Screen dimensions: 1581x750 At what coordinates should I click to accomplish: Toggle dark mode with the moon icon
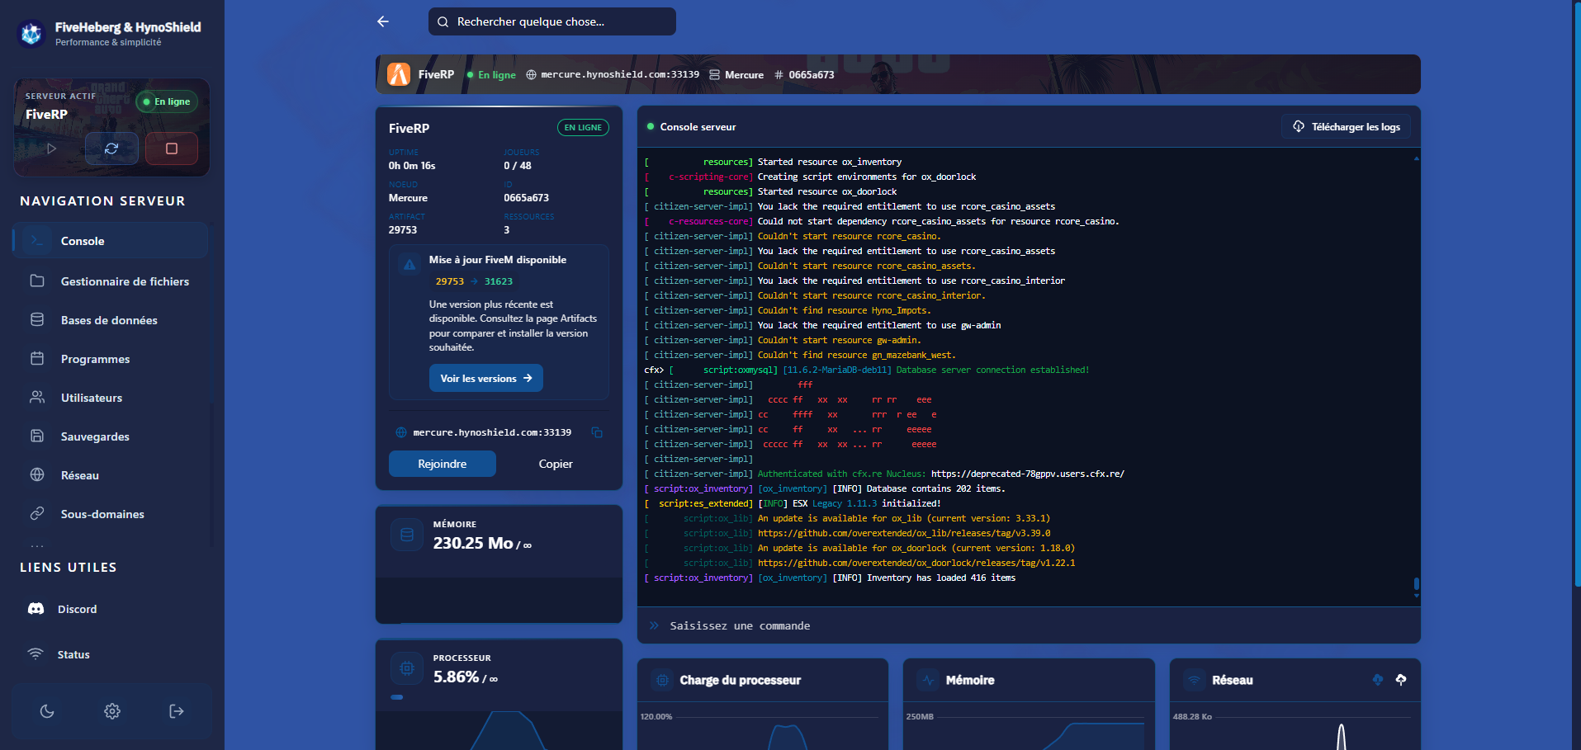[x=47, y=711]
